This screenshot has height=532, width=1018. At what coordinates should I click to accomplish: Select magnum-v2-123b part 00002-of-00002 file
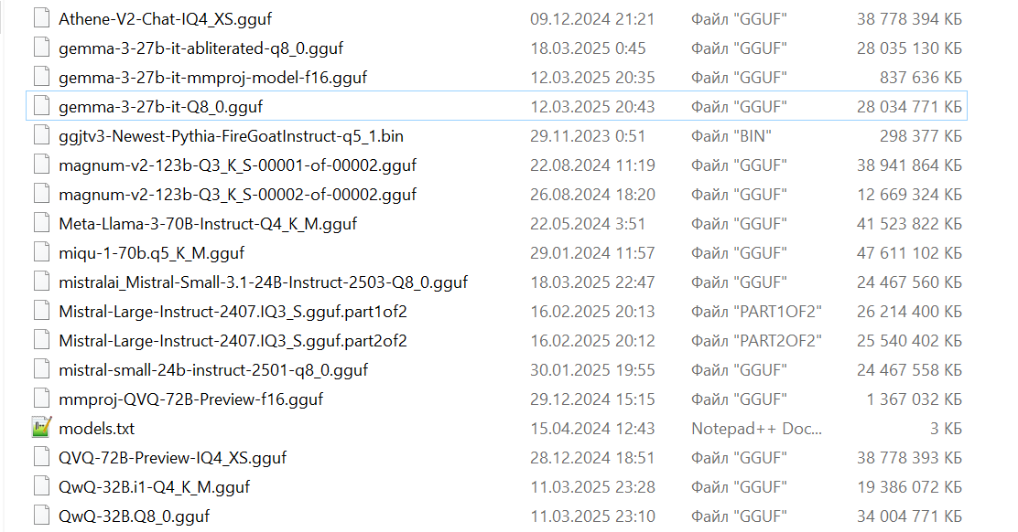(x=238, y=194)
